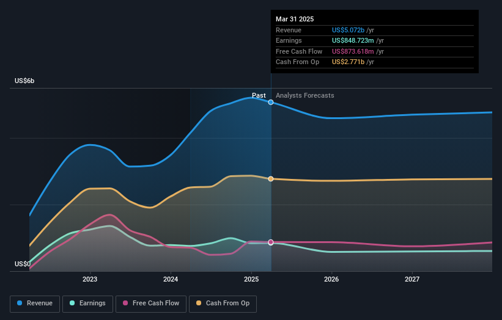
Task: Toggle the Revenue legend button
Action: pos(35,304)
